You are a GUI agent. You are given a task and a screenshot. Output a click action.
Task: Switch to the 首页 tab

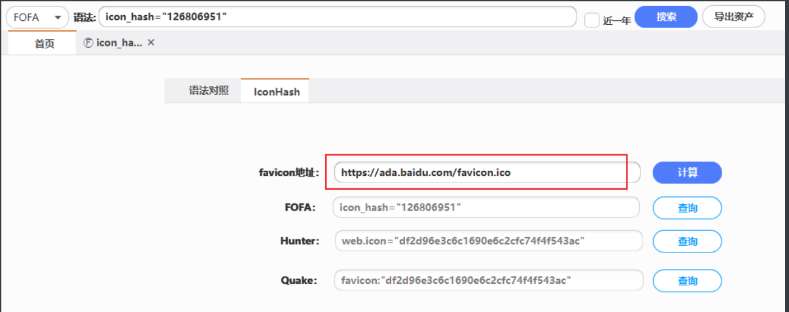coord(44,44)
